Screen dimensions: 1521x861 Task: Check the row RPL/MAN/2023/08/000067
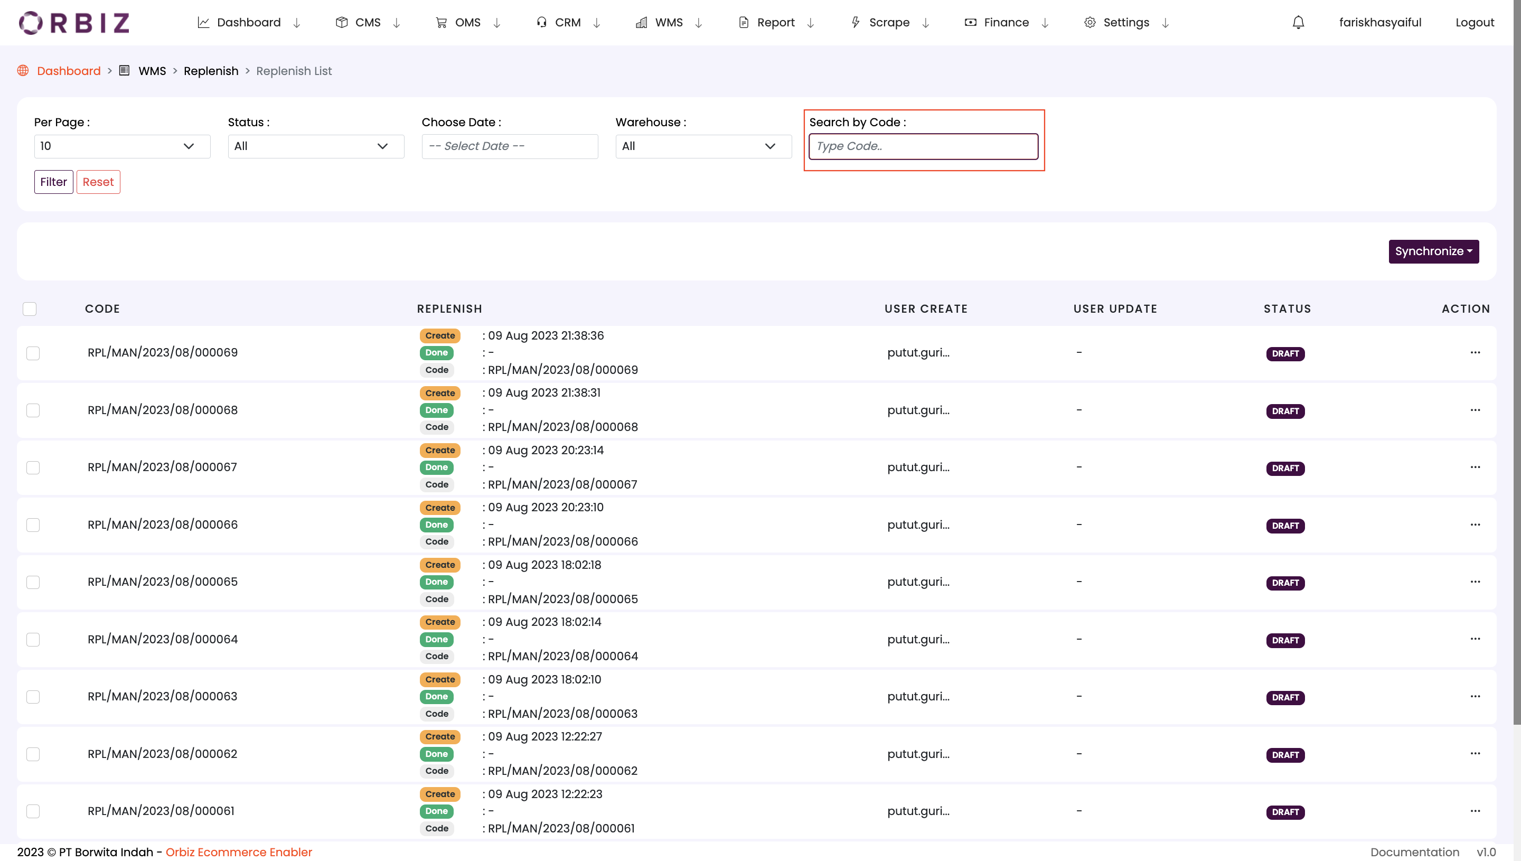[33, 468]
